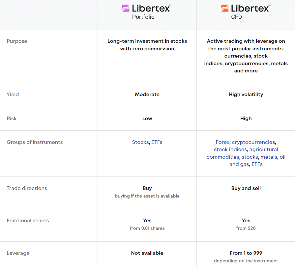Click 'depending on the instrument' text
The image size is (295, 267).
[246, 261]
